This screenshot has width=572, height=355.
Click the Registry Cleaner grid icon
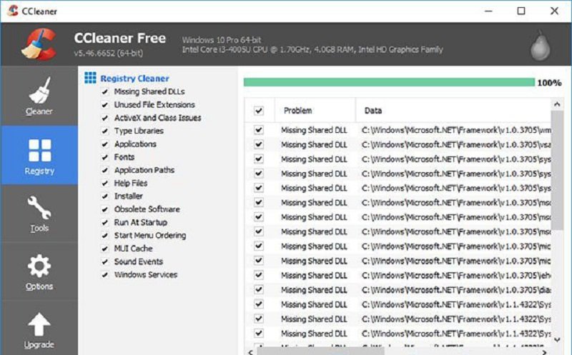(x=91, y=78)
